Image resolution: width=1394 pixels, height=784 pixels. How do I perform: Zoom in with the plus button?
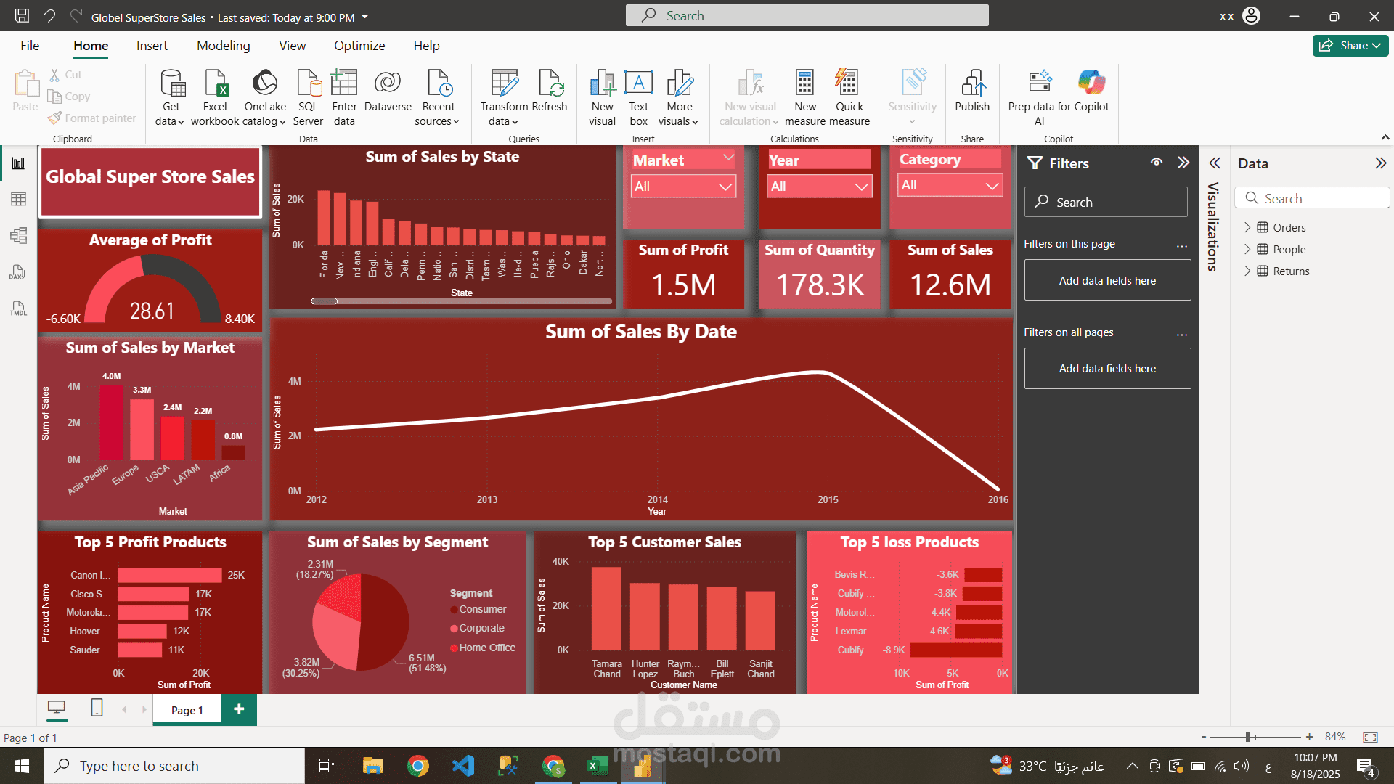[x=1309, y=737]
